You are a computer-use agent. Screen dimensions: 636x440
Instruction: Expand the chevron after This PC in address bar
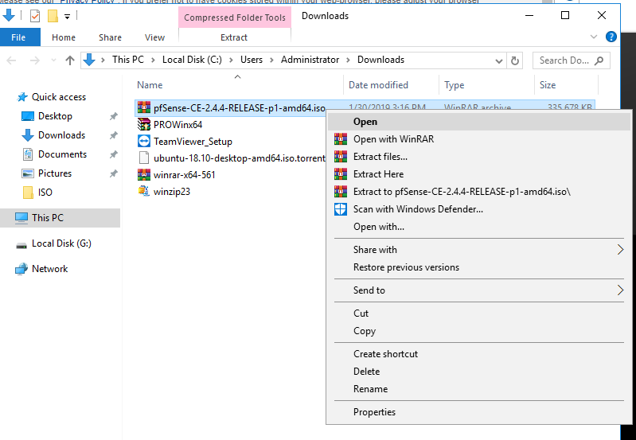tap(153, 60)
